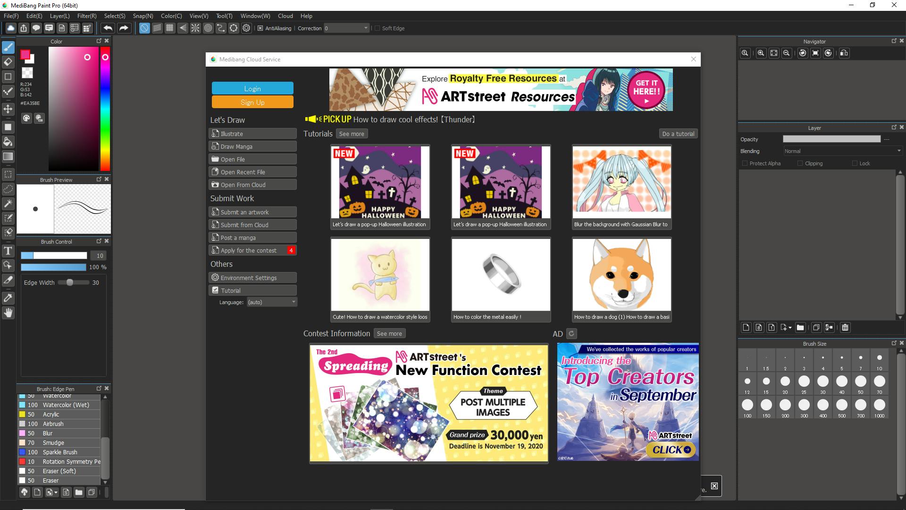Click Draw Manga in Let's Draw
Image resolution: width=906 pixels, height=510 pixels.
(x=252, y=146)
